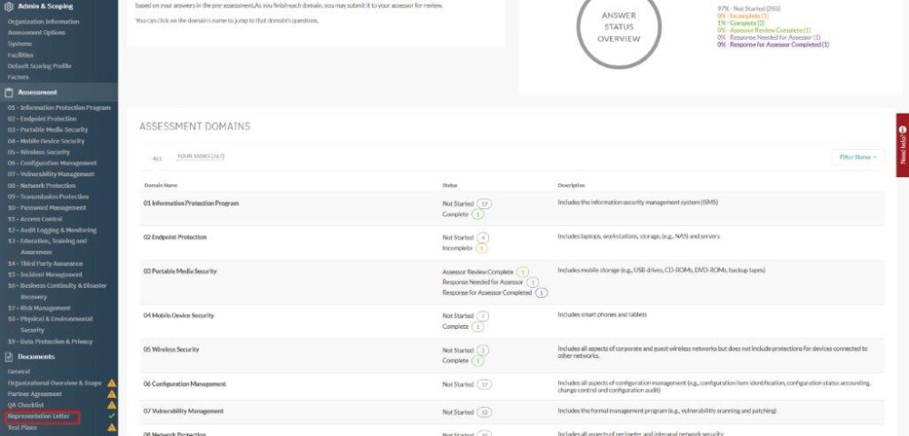The height and width of the screenshot is (436, 909).
Task: Open the Filter Status dropdown
Action: coord(858,157)
